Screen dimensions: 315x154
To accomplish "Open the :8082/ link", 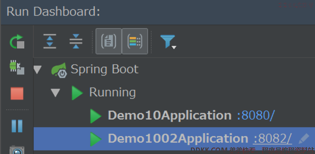I will pyautogui.click(x=273, y=138).
